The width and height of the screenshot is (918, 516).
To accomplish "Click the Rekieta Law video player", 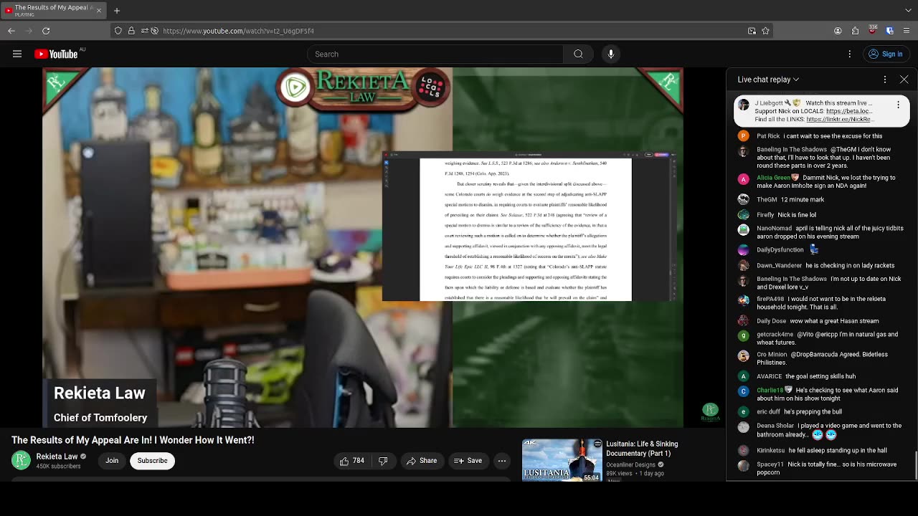I will pyautogui.click(x=363, y=248).
